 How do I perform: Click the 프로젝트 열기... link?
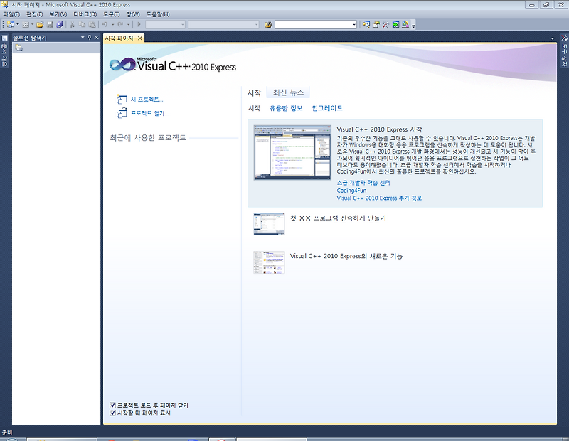(x=149, y=113)
